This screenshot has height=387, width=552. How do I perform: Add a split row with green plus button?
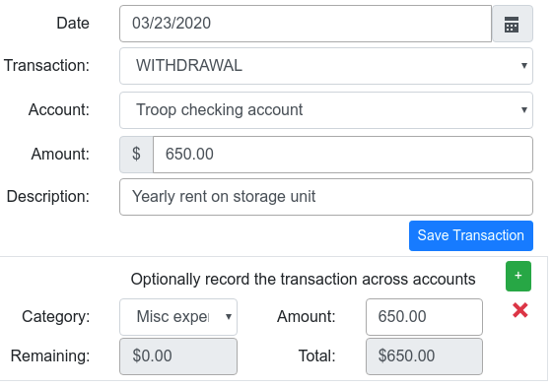518,276
